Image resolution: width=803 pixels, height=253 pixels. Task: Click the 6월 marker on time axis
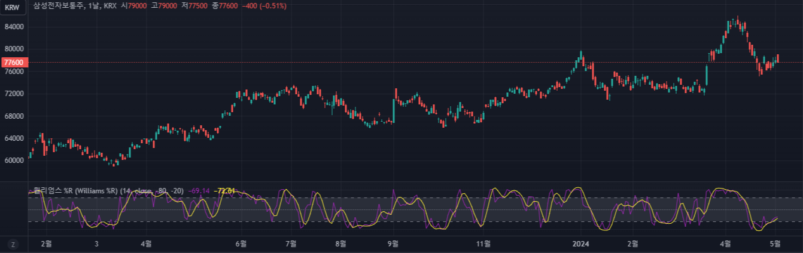241,243
